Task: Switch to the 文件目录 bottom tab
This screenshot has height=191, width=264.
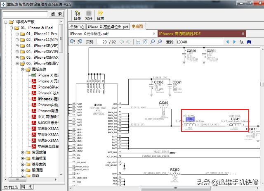Action: (x=11, y=187)
